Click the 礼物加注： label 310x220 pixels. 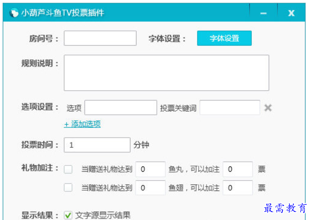40,168
